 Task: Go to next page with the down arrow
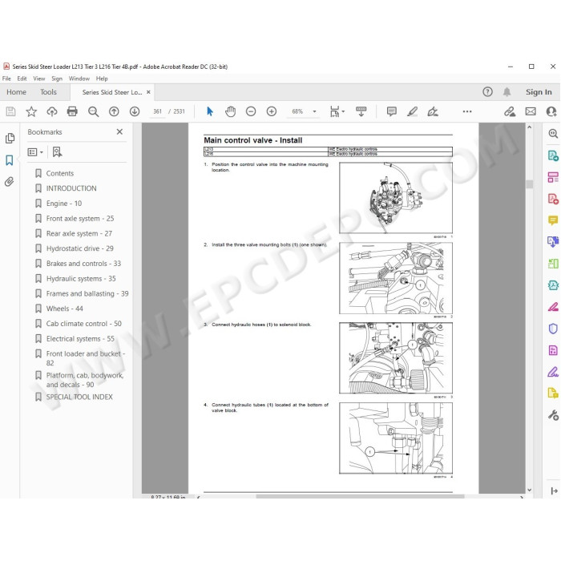135,111
